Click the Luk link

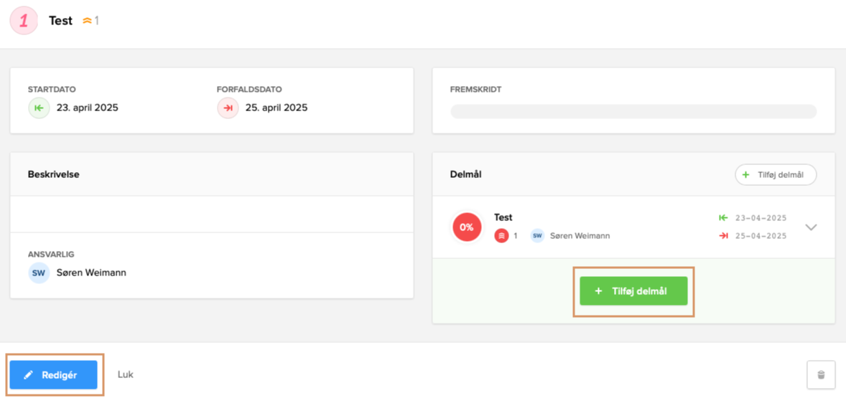[126, 374]
